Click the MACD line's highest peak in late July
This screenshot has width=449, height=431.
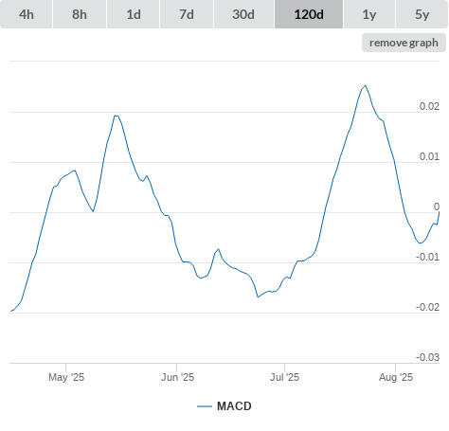tap(366, 85)
